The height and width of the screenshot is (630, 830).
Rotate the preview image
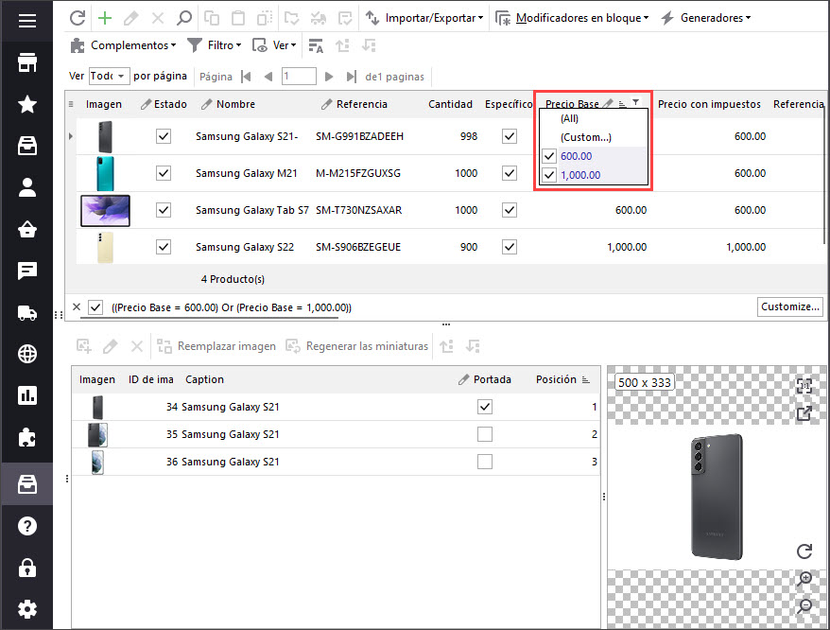pyautogui.click(x=804, y=551)
